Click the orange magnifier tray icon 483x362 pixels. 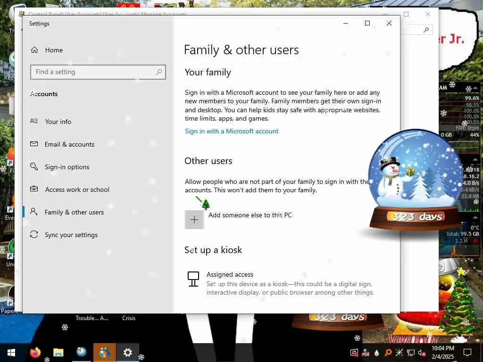(x=388, y=353)
